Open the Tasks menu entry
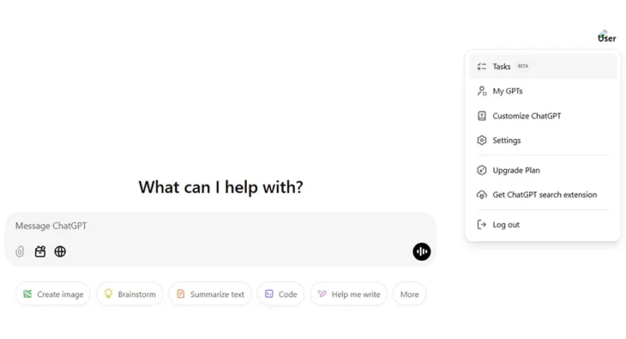Image resolution: width=626 pixels, height=339 pixels. [502, 67]
